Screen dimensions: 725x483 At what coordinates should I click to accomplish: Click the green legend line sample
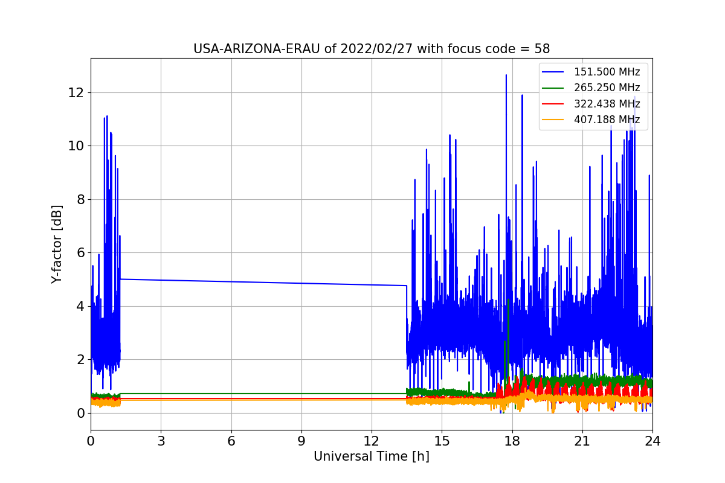point(553,88)
